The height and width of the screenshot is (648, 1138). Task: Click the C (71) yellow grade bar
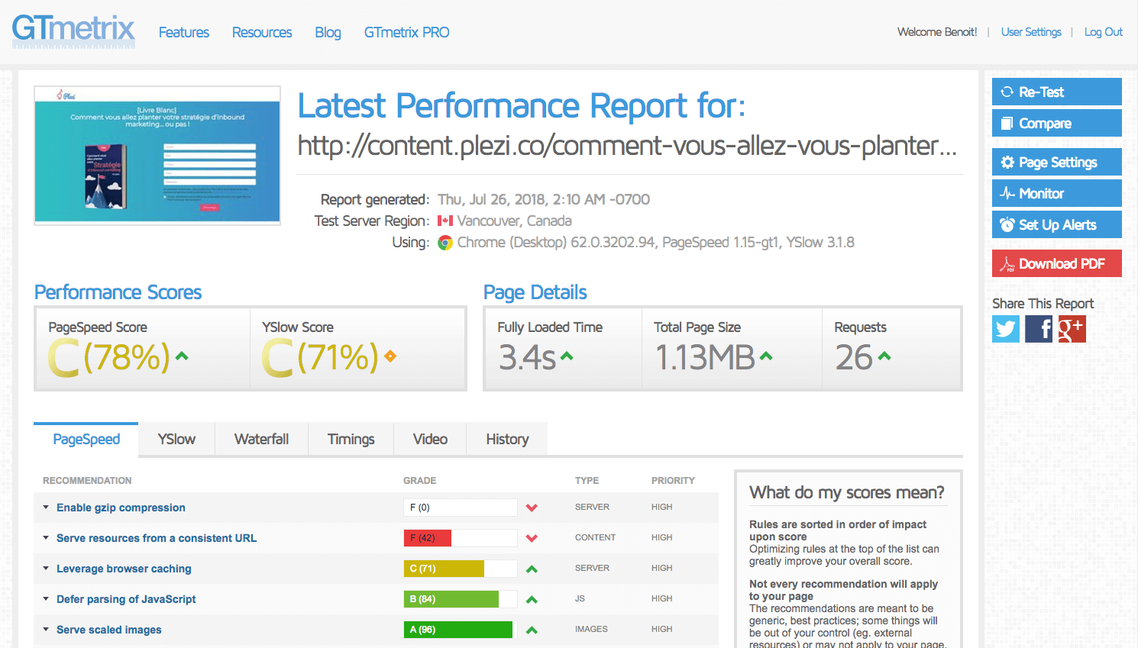point(461,569)
